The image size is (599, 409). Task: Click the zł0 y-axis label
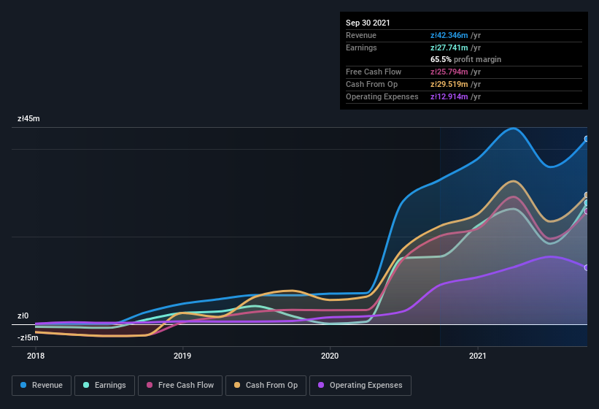(x=23, y=316)
